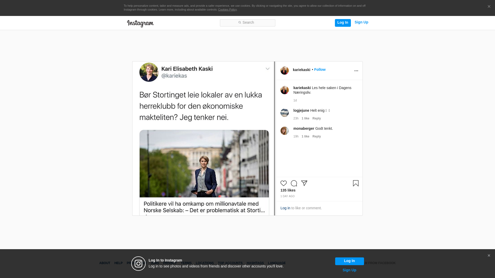Open the Cookies Policy link
Screen dimensions: 495x278
tap(227, 10)
